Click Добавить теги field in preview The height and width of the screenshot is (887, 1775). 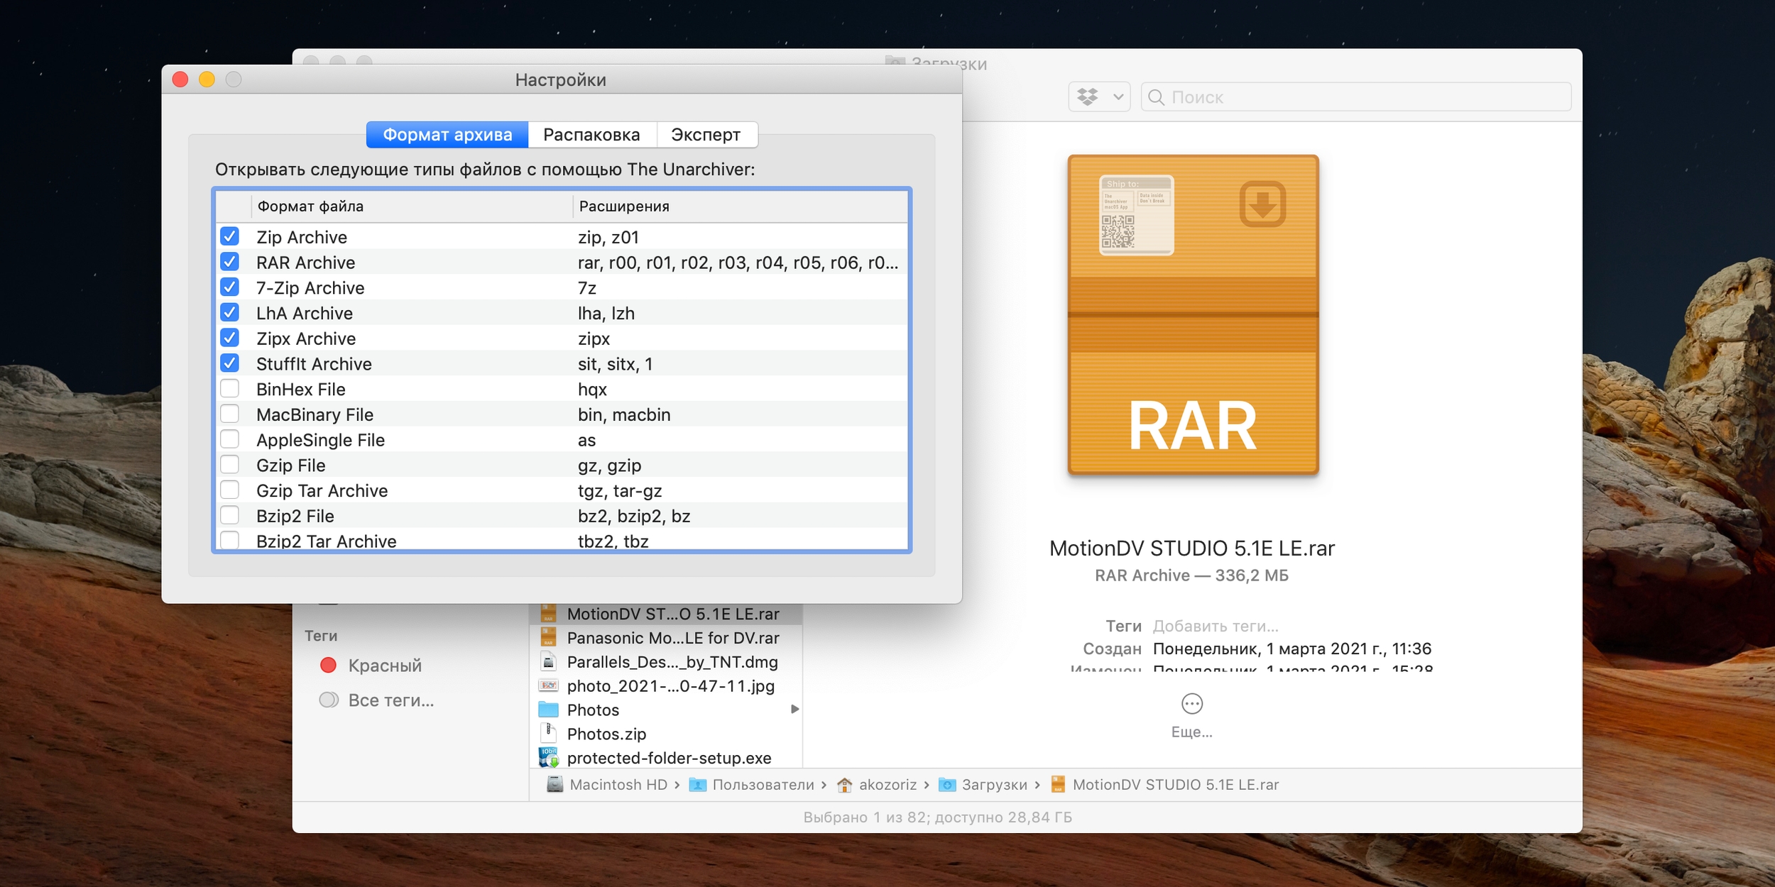pyautogui.click(x=1216, y=627)
